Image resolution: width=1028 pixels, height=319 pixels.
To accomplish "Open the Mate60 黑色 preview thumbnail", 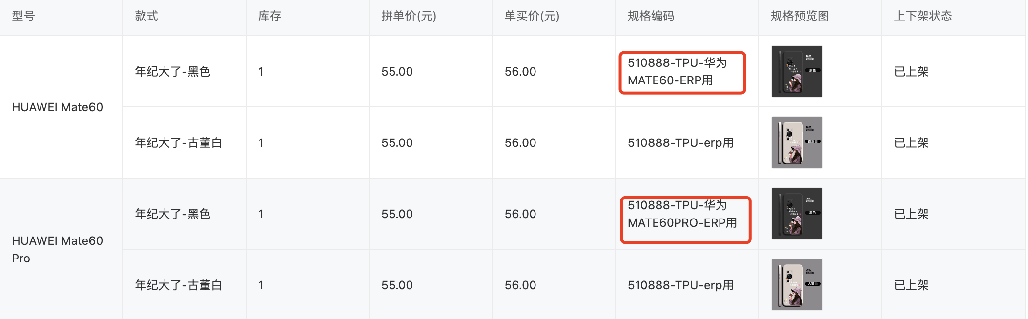I will tap(797, 71).
